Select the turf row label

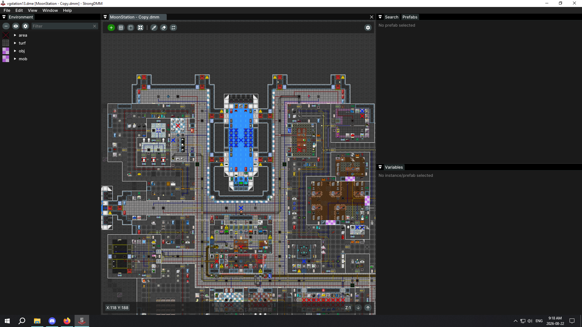(x=22, y=43)
